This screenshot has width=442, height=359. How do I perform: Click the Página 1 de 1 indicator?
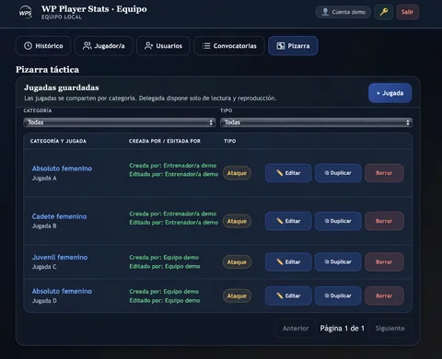[x=343, y=329]
